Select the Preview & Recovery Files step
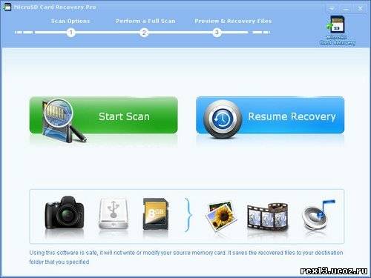The width and height of the screenshot is (371, 278). click(x=233, y=21)
